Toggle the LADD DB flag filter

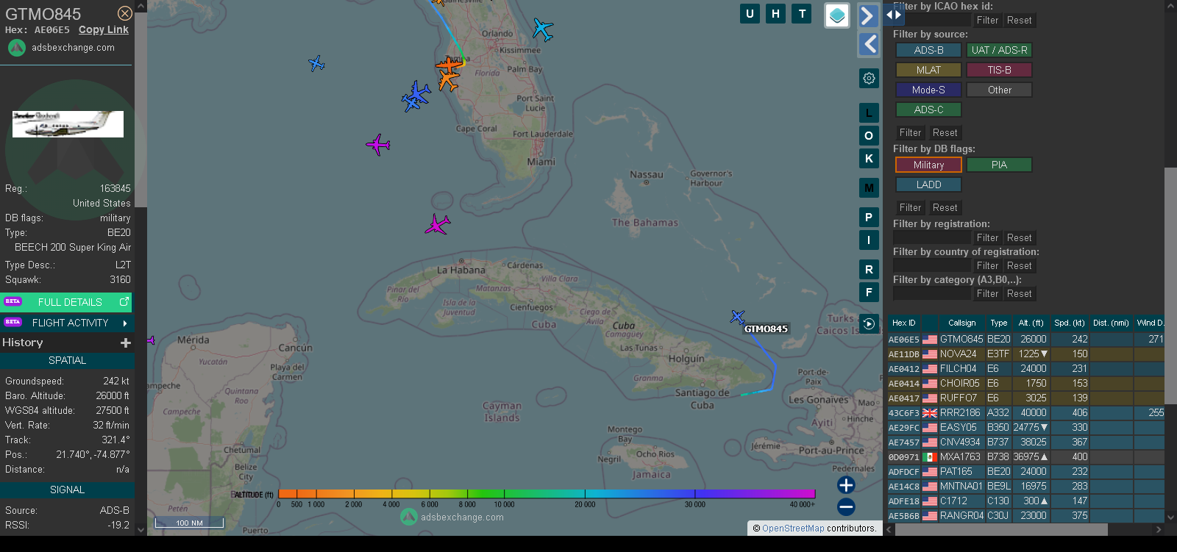tap(928, 184)
